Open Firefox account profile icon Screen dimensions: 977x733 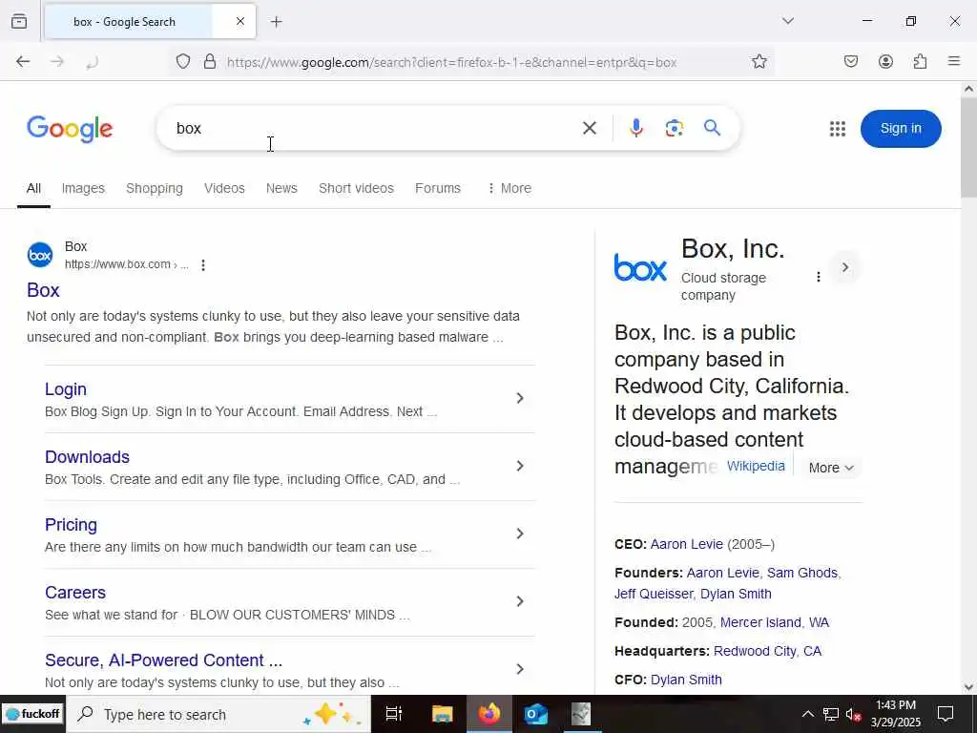[x=885, y=62]
